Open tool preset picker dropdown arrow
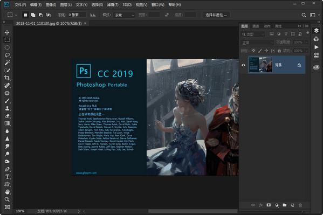Screen dimensions: 323x215 pos(16,15)
